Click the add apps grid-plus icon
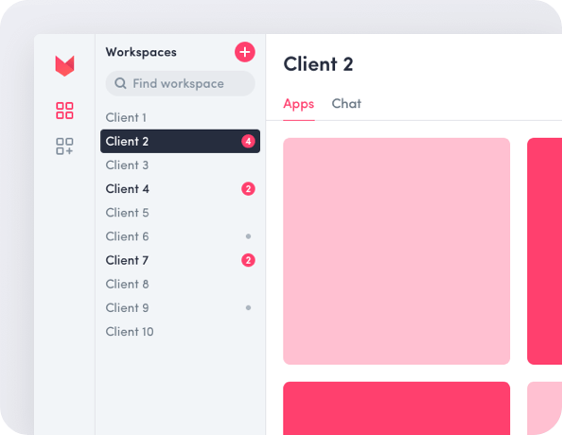 64,147
